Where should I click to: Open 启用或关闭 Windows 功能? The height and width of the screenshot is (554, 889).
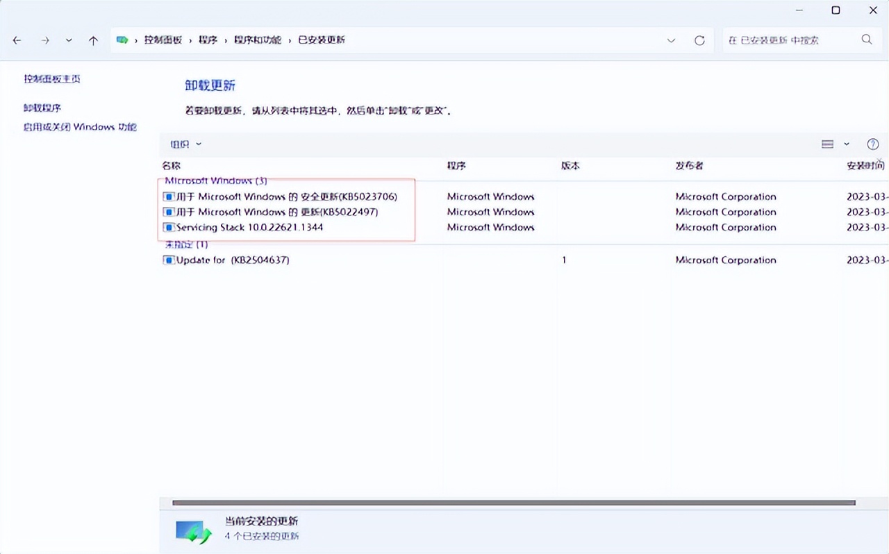tap(80, 126)
